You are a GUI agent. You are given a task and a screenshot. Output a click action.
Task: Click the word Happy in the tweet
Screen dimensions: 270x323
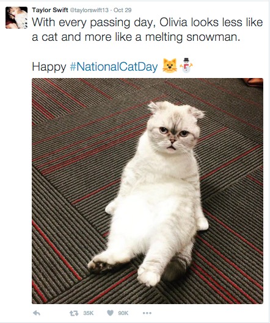[49, 67]
